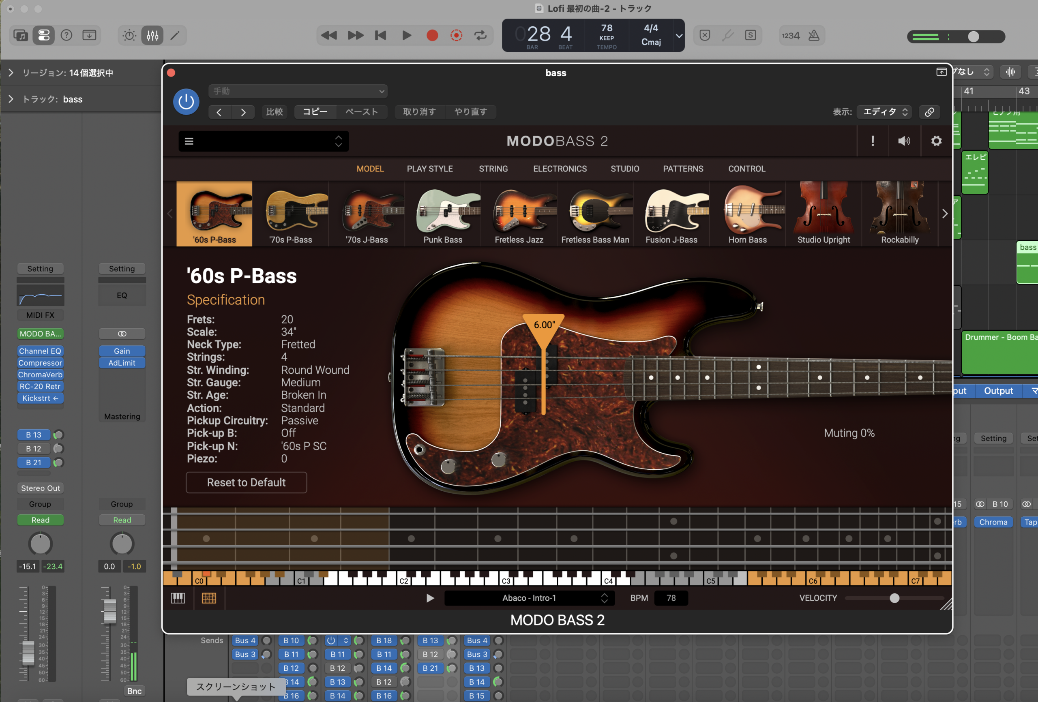Open MODO BASS settings gear icon

click(x=936, y=141)
